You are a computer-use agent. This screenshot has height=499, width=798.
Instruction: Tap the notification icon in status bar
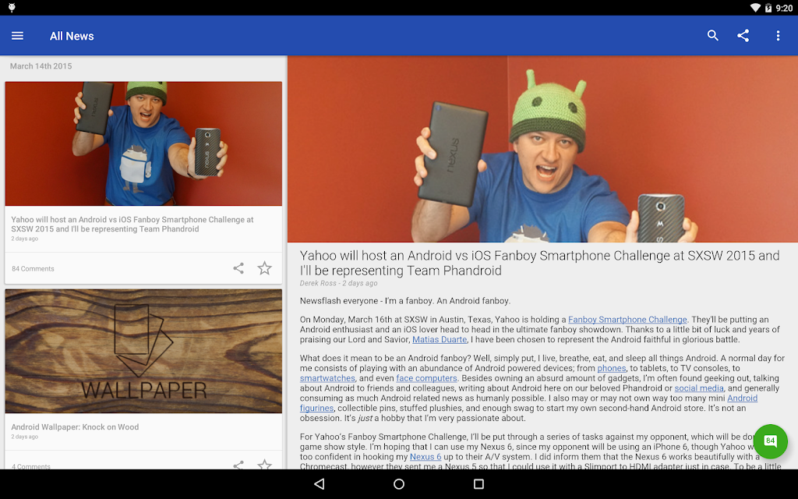click(12, 8)
